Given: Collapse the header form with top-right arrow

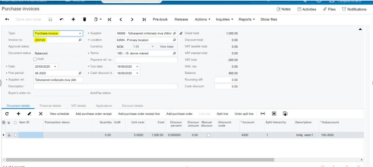Looking at the screenshot, I should [x=360, y=29].
